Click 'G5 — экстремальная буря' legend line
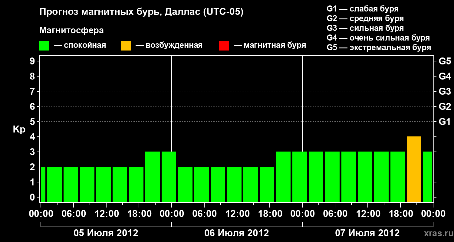 coord(379,47)
